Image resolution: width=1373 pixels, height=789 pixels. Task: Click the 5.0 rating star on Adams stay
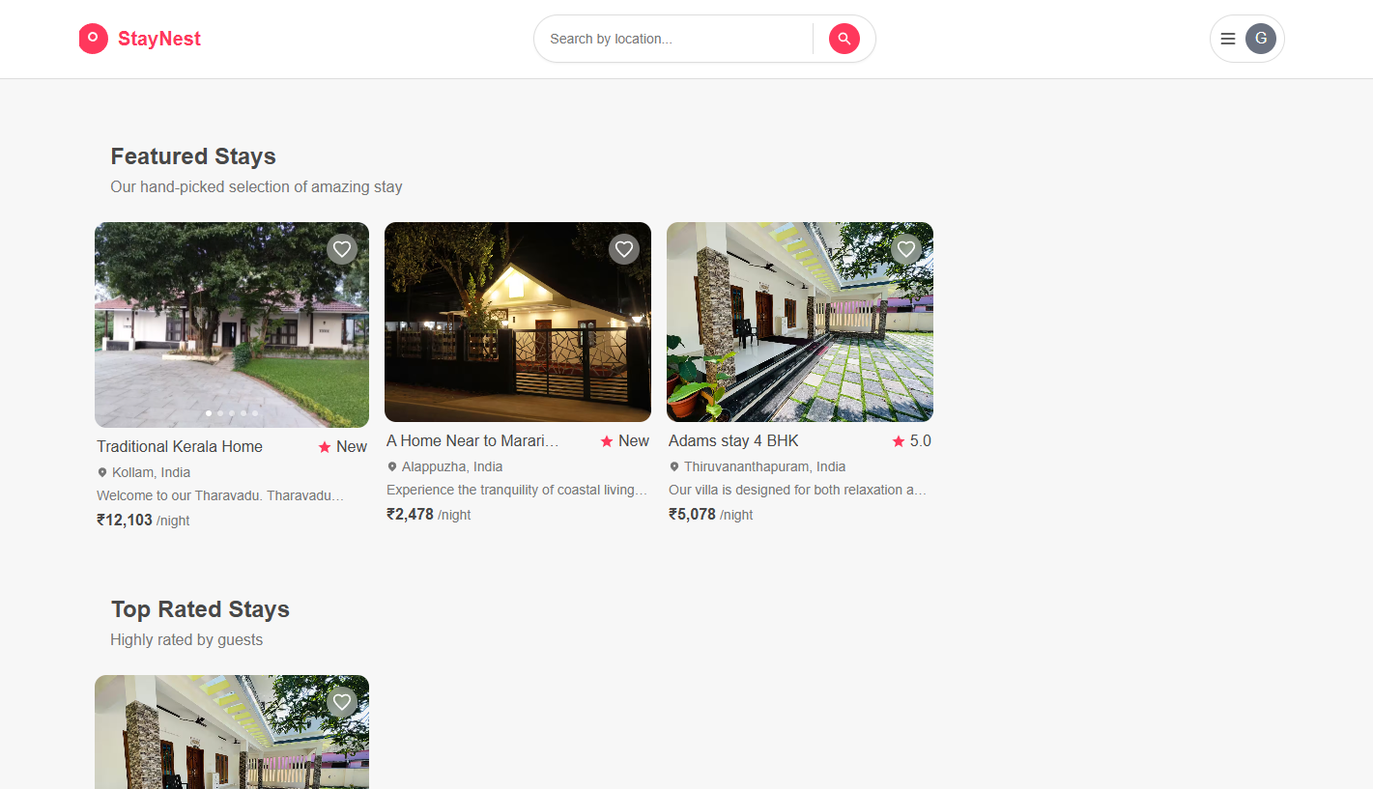(x=899, y=441)
